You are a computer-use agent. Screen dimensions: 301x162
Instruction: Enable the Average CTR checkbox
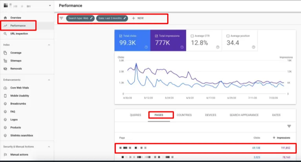192,36
